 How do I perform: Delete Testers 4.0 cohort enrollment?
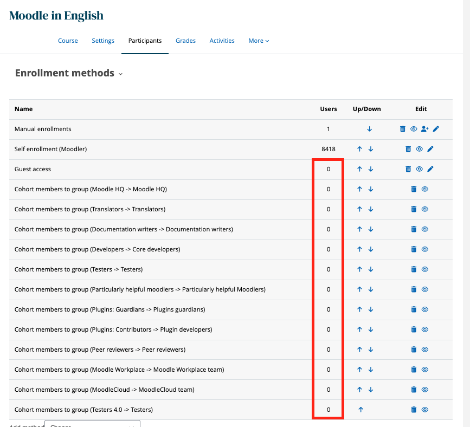414,410
